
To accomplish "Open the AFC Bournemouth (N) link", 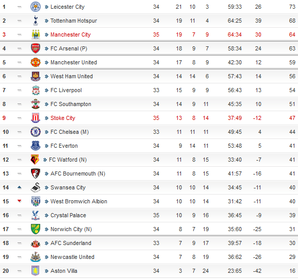I will [x=78, y=173].
